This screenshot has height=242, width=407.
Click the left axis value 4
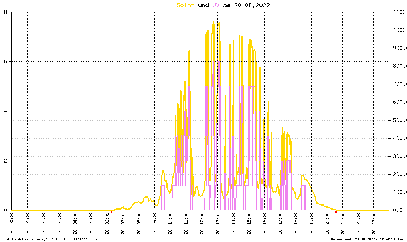click(6, 111)
